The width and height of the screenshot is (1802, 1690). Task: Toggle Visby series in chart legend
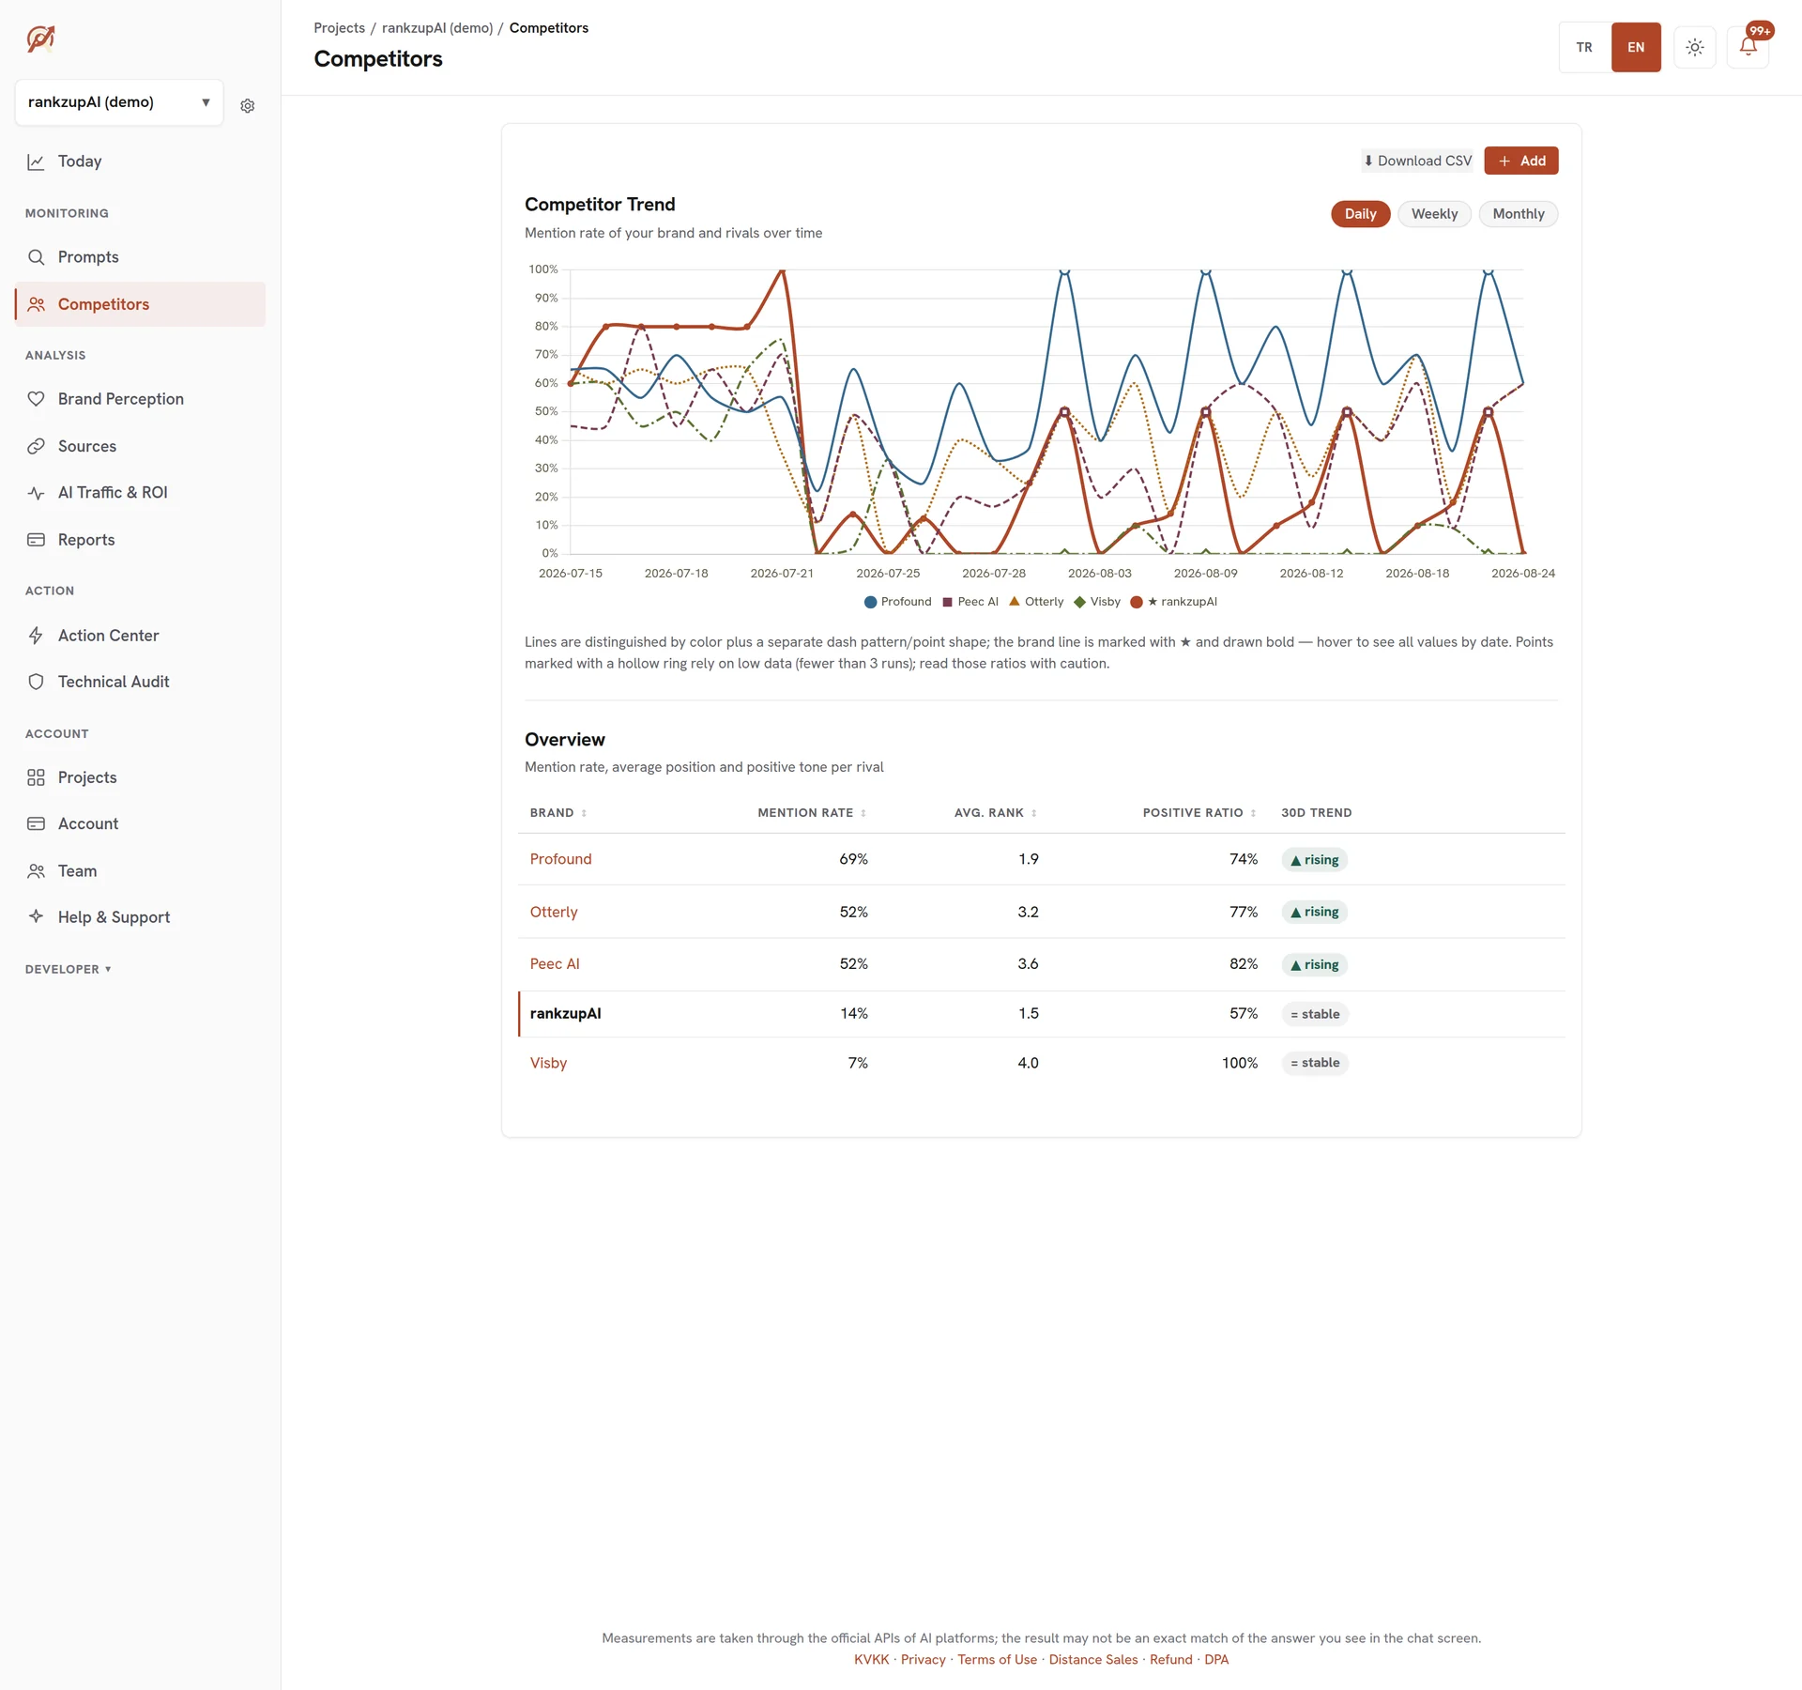pyautogui.click(x=1097, y=602)
